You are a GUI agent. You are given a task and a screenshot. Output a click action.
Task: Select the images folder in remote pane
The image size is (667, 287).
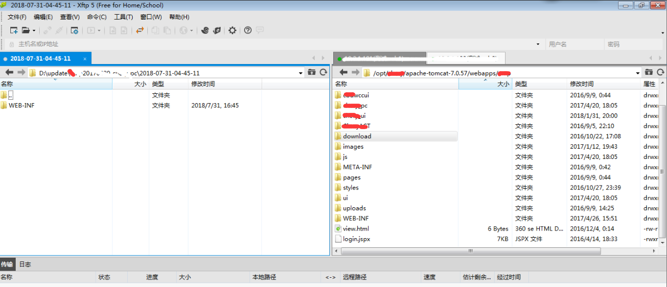pos(353,146)
